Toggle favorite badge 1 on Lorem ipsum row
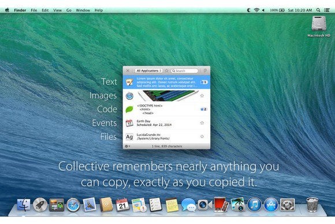Image resolution: width=335 pixels, height=224 pixels. tap(204, 82)
